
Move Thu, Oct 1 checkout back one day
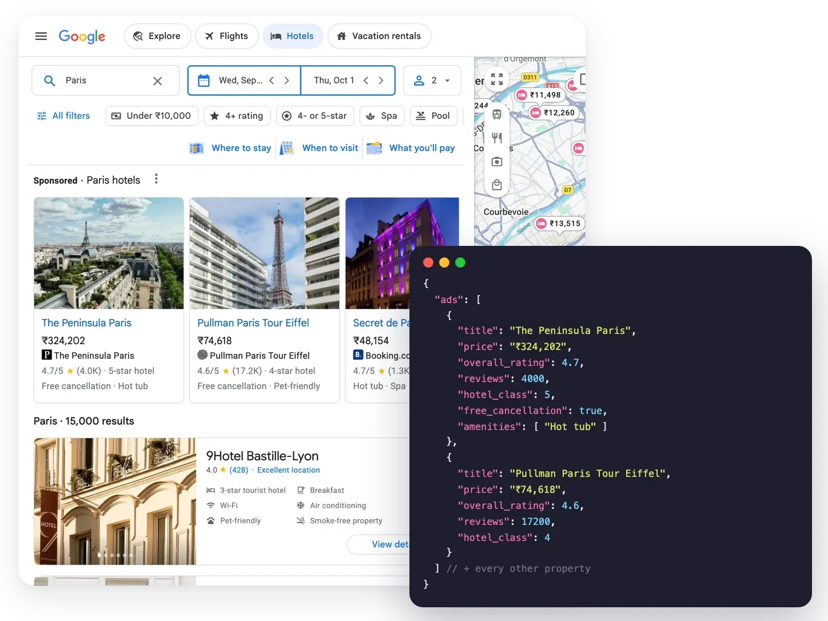click(x=366, y=81)
